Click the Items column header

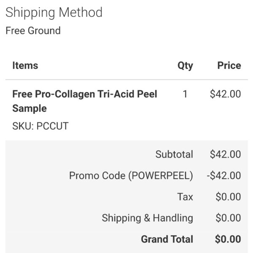point(25,65)
